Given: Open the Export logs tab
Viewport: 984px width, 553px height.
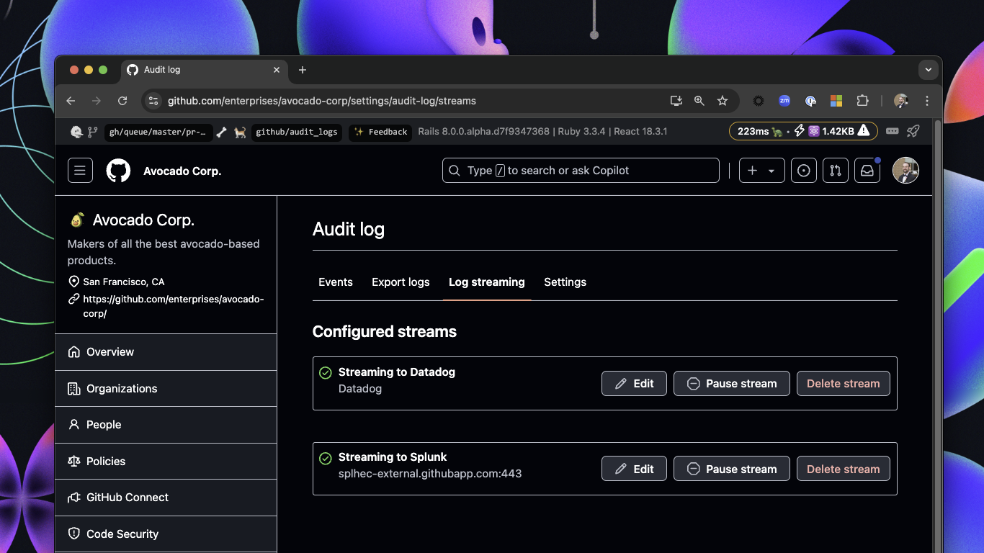Looking at the screenshot, I should click(x=401, y=282).
